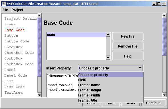Close the EMPCodeGen wizard window
The height and width of the screenshot is (109, 168).
(x=164, y=4)
